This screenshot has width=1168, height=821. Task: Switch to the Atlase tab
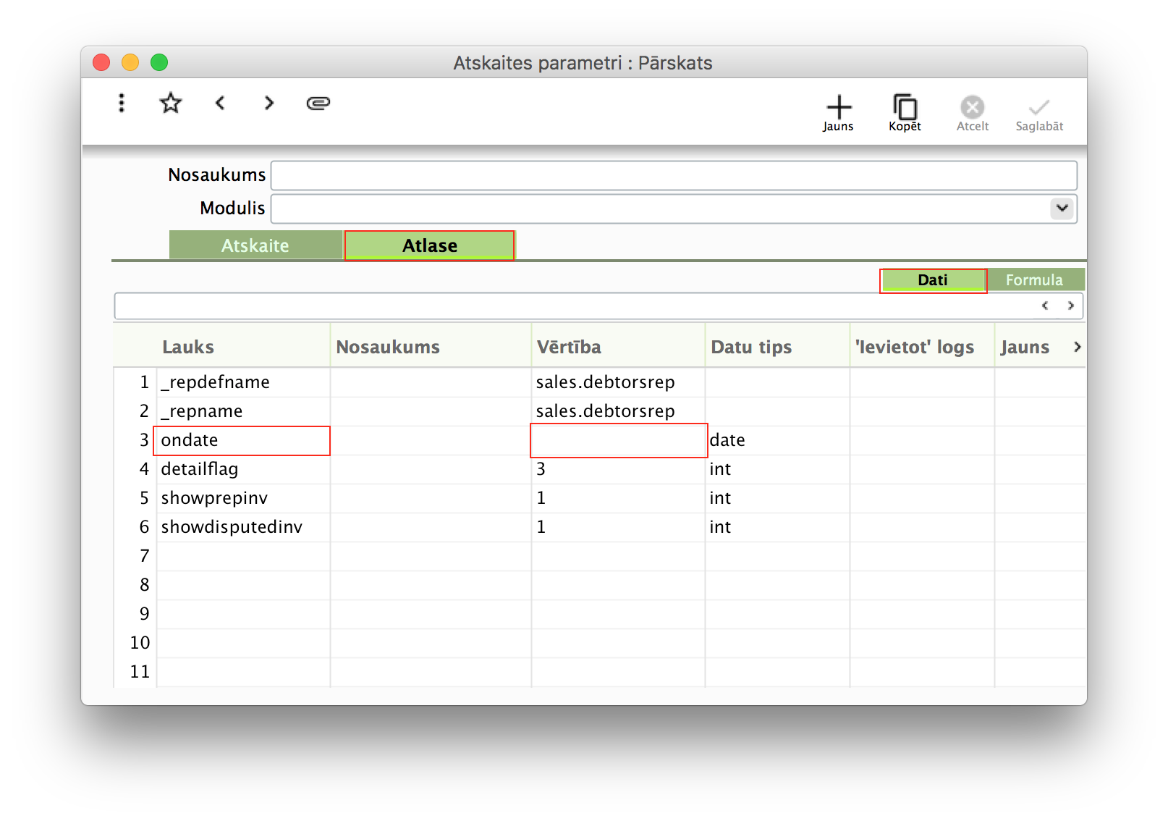tap(430, 245)
